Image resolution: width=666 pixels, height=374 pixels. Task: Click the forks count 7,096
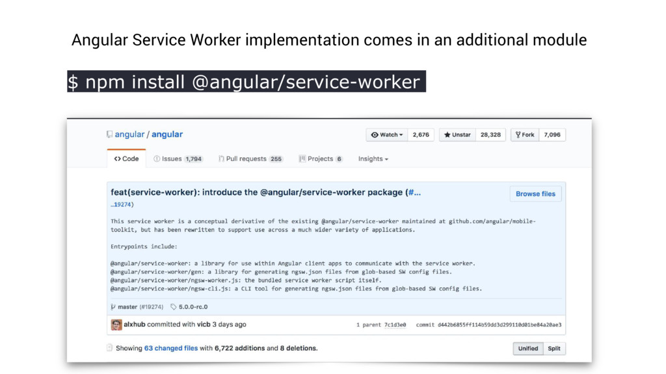click(x=552, y=135)
